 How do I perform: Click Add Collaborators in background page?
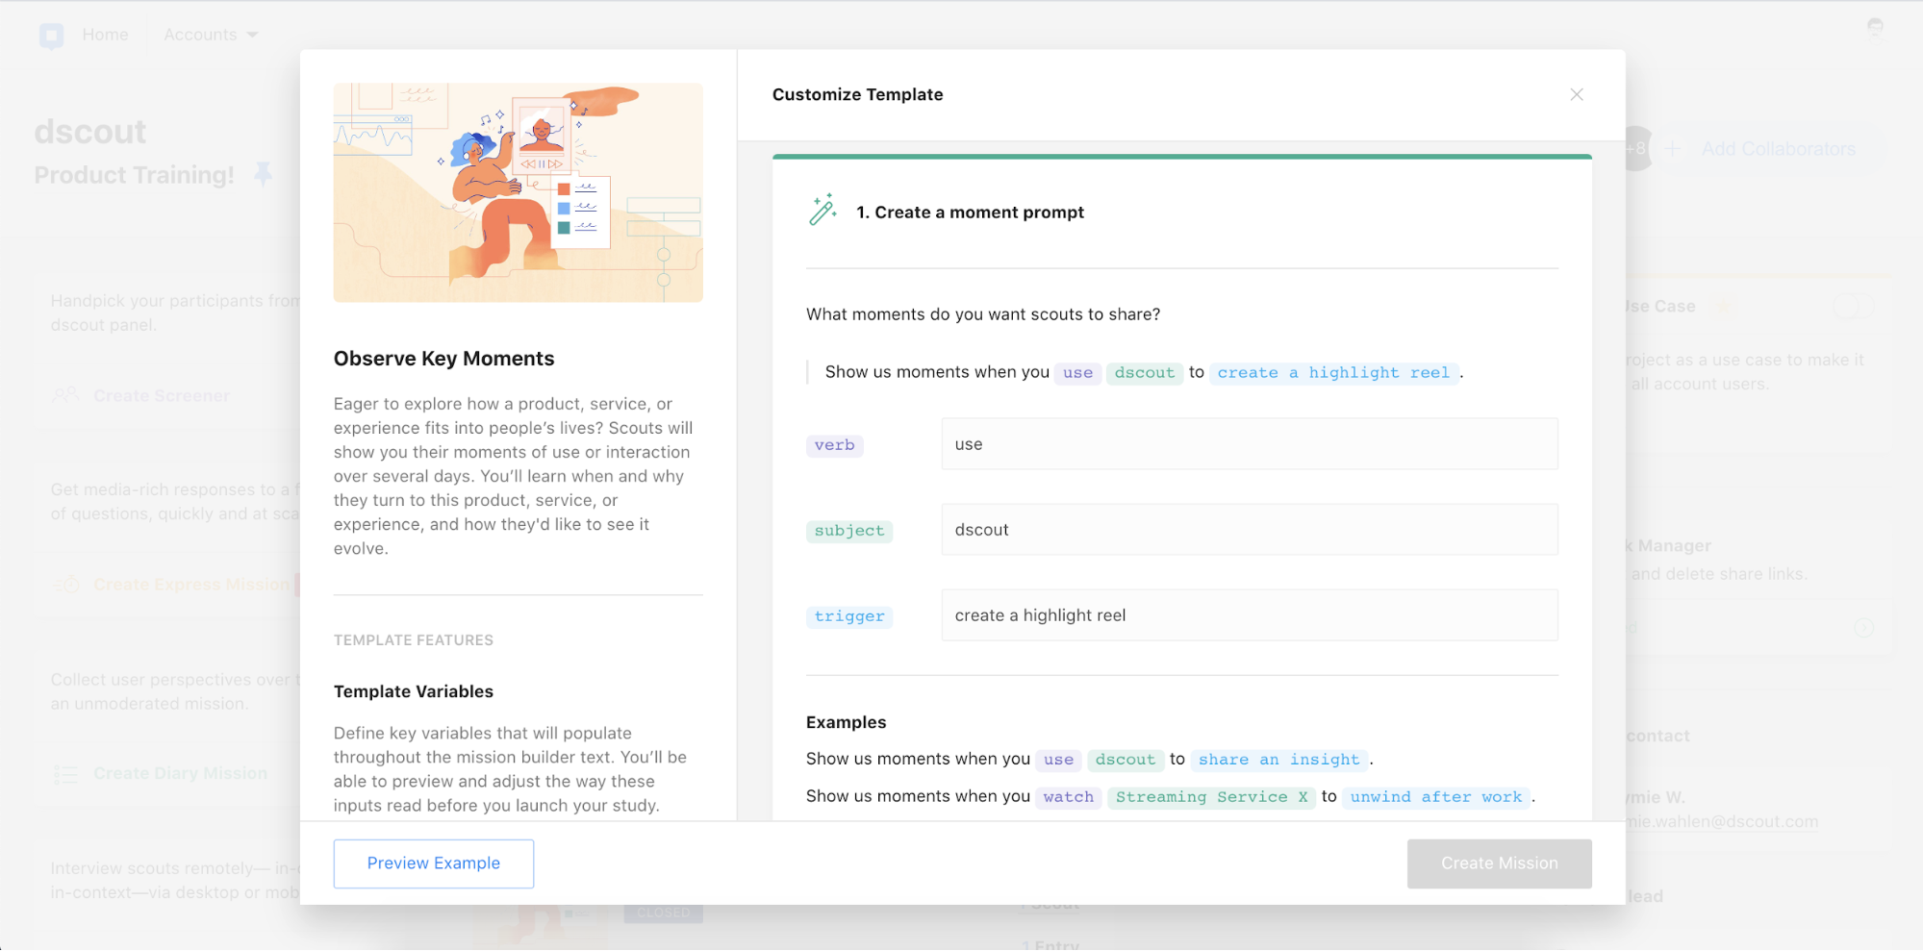click(1778, 149)
